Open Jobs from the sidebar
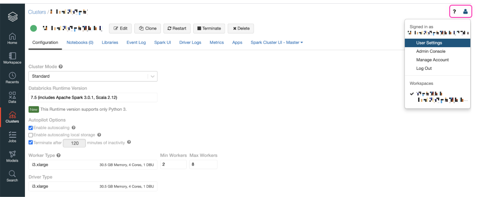 12,137
